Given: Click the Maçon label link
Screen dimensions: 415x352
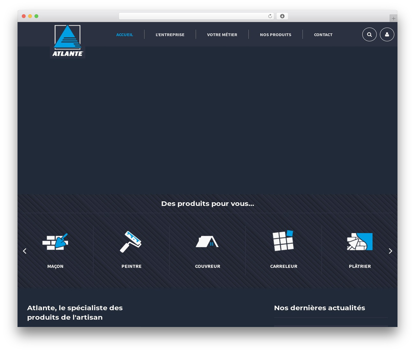Looking at the screenshot, I should [x=55, y=266].
